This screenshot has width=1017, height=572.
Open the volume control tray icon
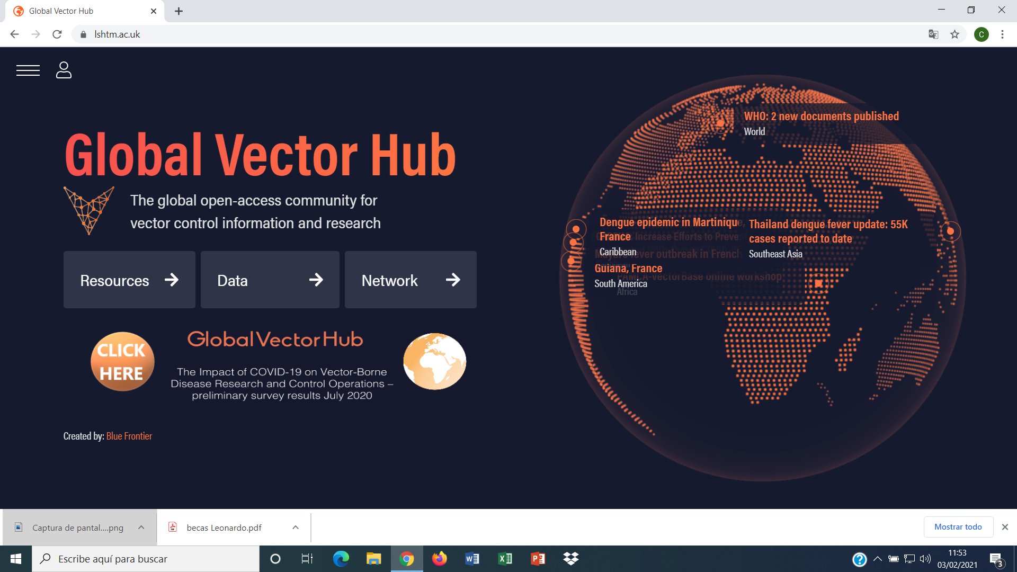(x=925, y=559)
